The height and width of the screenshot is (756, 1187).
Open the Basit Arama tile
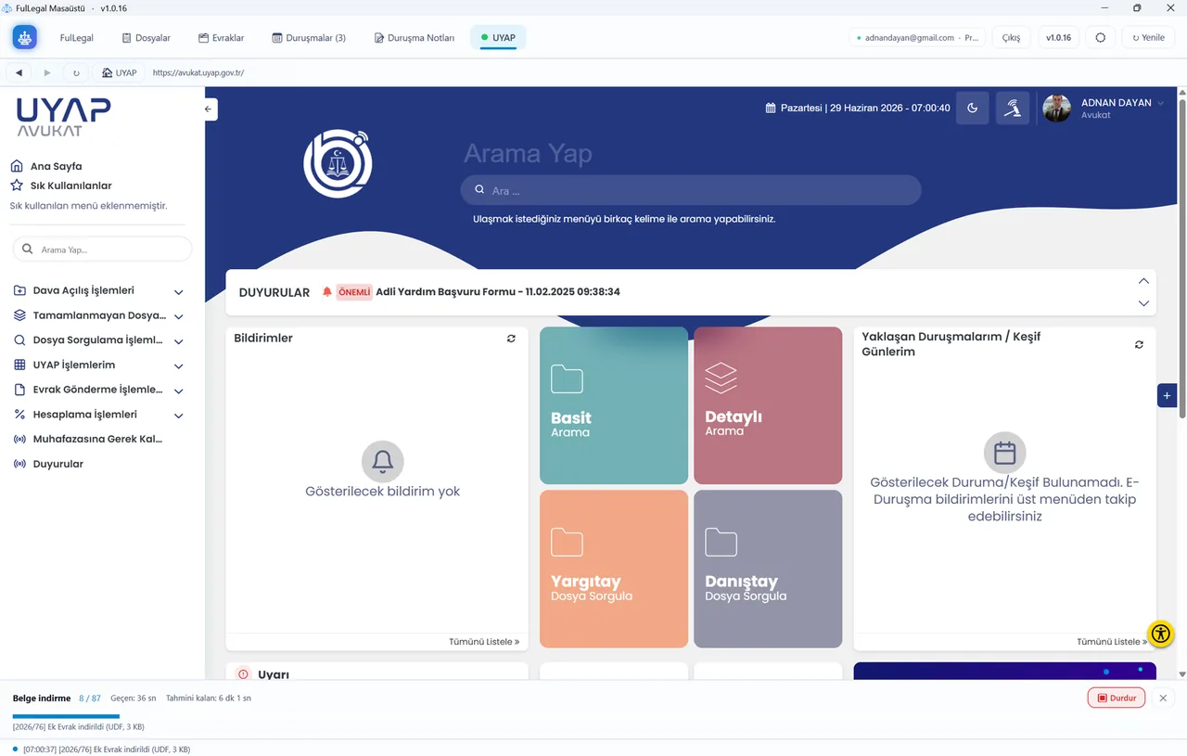click(x=614, y=405)
